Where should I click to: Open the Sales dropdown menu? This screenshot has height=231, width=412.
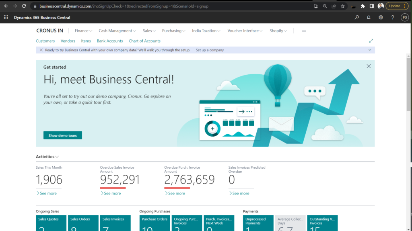pos(149,31)
